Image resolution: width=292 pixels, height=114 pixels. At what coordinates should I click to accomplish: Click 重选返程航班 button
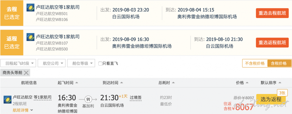coord(272,43)
